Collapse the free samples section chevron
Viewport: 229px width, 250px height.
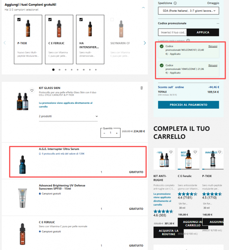[x=143, y=7]
